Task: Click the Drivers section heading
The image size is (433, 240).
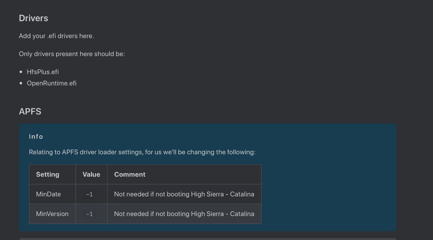Action: (33, 18)
